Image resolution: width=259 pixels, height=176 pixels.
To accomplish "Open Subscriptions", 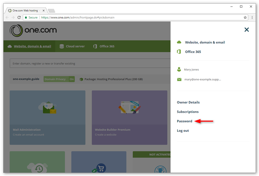I will click(x=188, y=112).
